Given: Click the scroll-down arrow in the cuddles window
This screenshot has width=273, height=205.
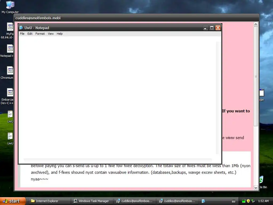Looking at the screenshot, I should coord(256,188).
